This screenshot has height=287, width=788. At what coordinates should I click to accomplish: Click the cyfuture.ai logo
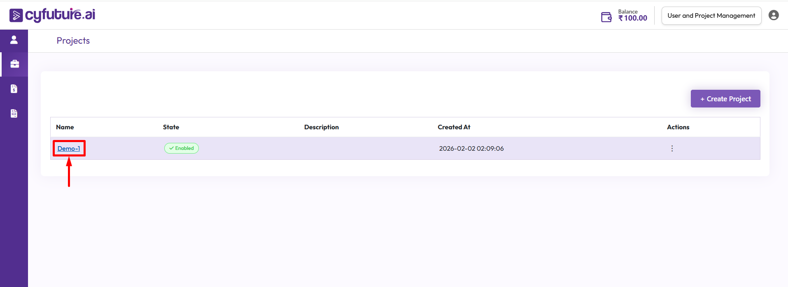point(52,15)
